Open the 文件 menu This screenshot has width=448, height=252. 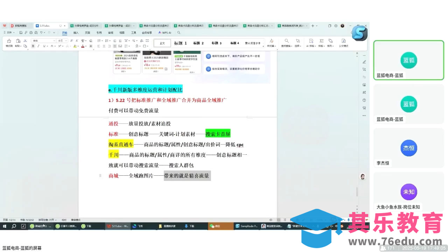point(9,32)
